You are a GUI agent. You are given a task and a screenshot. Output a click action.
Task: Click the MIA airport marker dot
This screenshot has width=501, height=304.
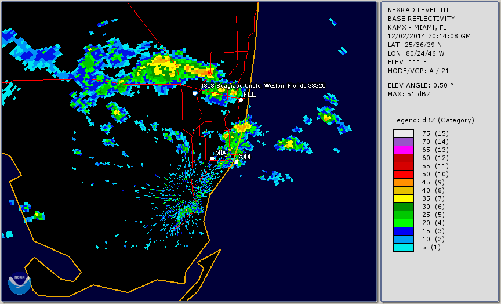click(212, 158)
